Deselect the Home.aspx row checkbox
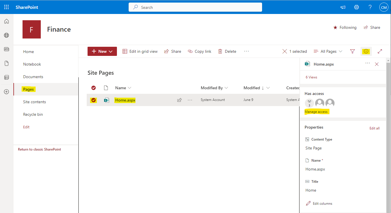This screenshot has width=391, height=213. click(93, 100)
